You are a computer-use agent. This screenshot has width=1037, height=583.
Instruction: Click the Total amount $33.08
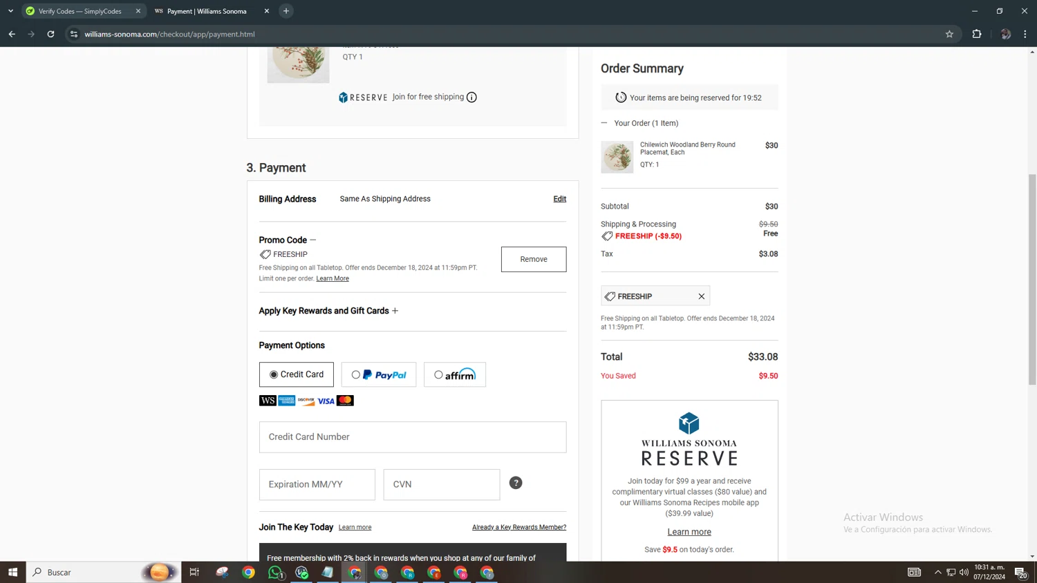763,357
